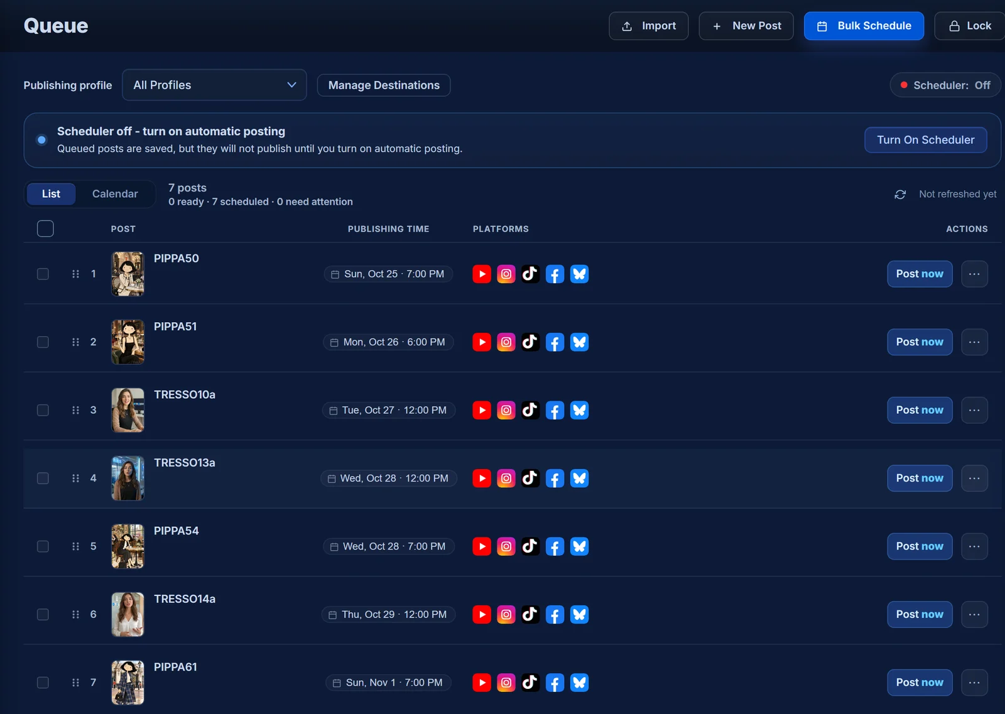
Task: Click the Facebook icon in TRESSO13a row
Action: click(555, 479)
